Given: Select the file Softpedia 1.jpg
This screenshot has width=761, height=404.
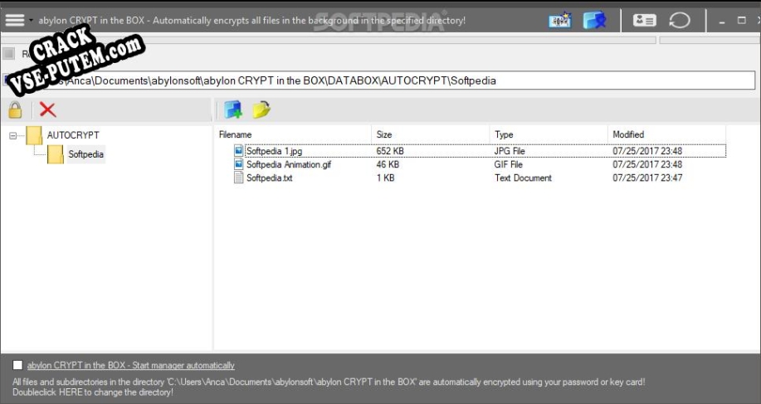Looking at the screenshot, I should pyautogui.click(x=274, y=151).
